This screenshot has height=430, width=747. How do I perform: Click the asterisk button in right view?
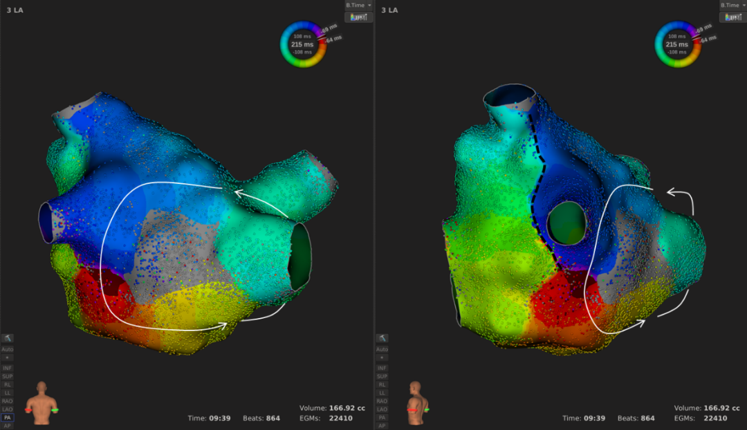pos(382,358)
